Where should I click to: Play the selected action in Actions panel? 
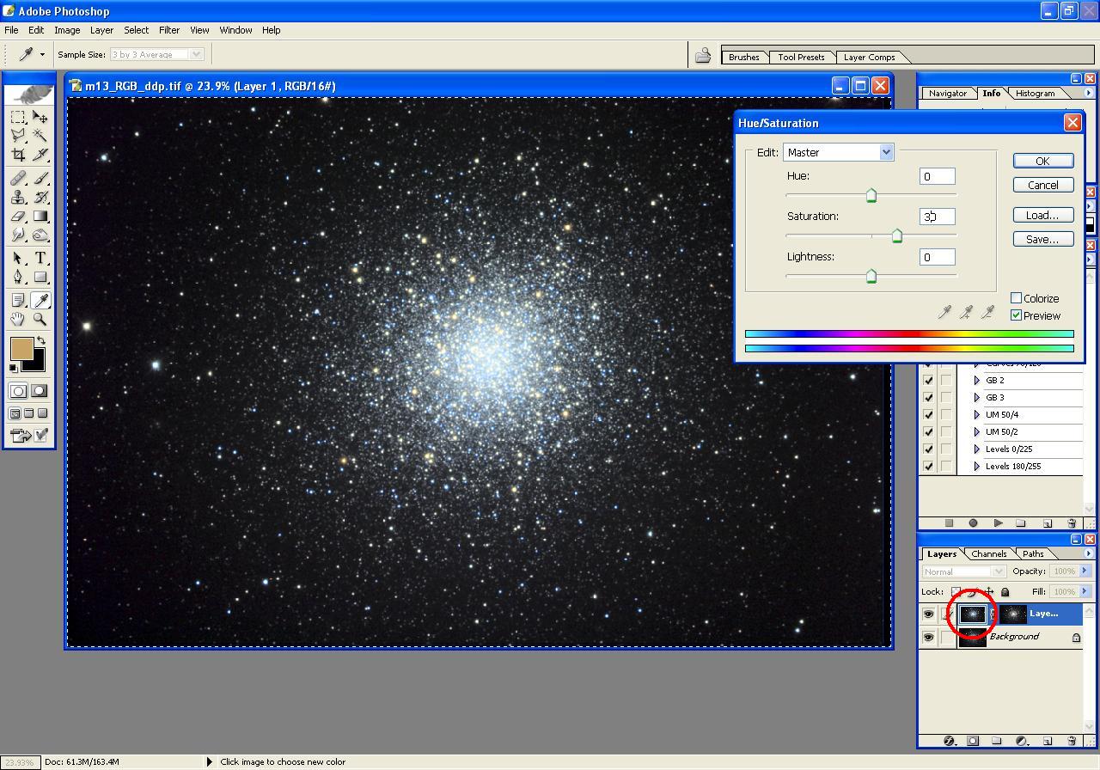click(998, 522)
